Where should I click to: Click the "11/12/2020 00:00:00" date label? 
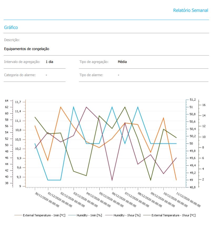189,199
